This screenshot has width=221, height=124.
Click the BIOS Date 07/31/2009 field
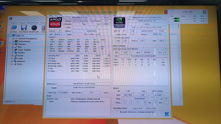click(63, 92)
